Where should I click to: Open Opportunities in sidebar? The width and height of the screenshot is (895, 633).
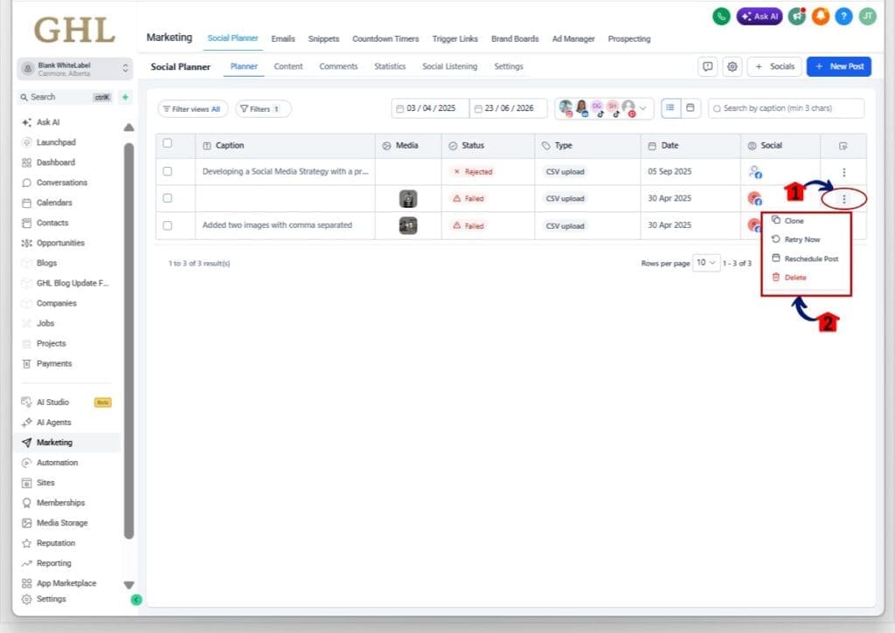click(x=60, y=243)
